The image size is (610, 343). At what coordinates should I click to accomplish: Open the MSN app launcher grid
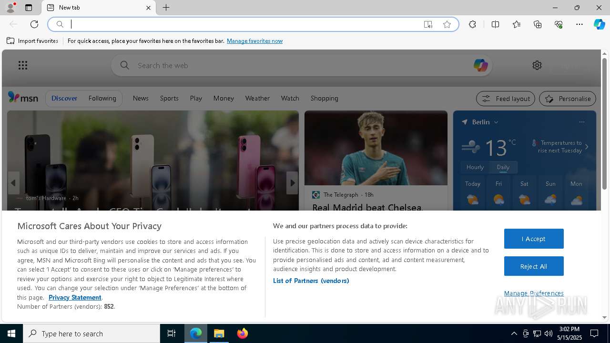tap(23, 65)
